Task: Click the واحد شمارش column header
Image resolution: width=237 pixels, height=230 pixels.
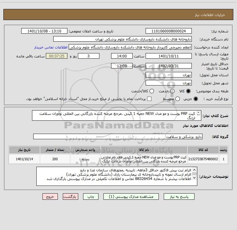Action: pos(85,150)
